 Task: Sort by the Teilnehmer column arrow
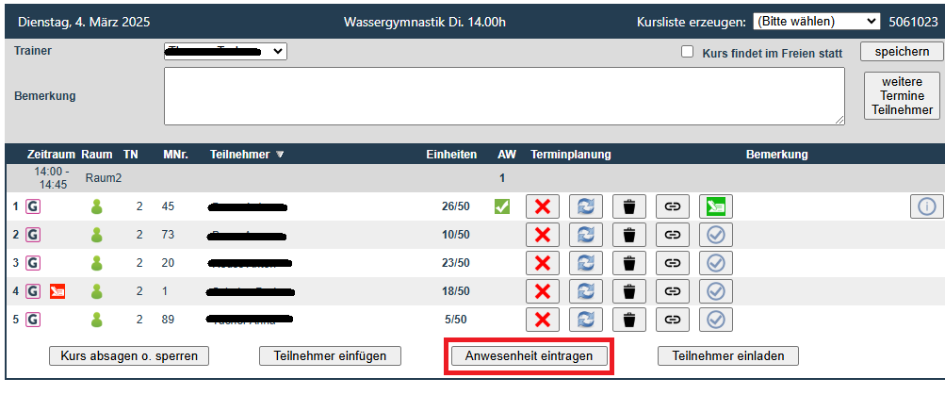[x=280, y=155]
